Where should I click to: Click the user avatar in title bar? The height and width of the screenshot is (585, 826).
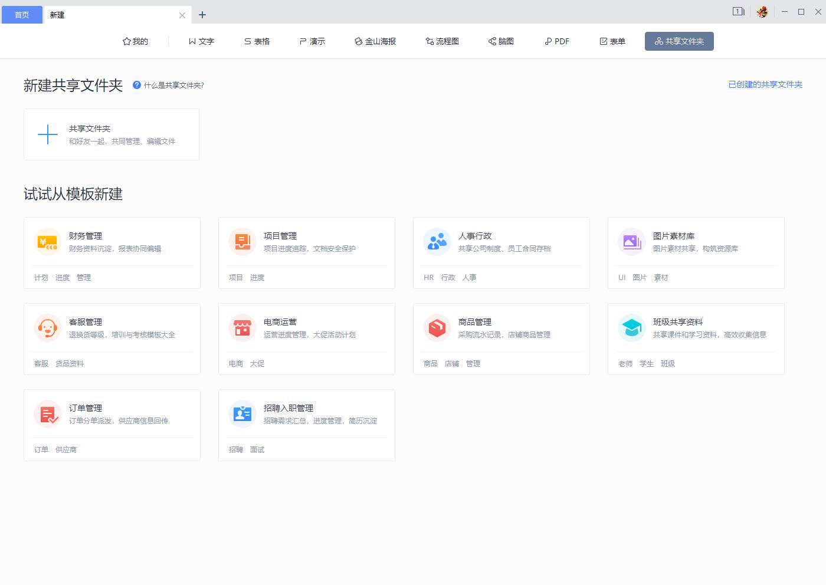762,12
